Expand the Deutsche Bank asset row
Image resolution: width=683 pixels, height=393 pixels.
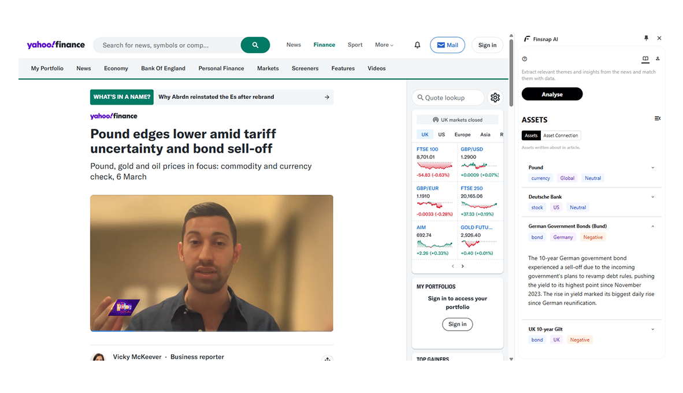652,197
